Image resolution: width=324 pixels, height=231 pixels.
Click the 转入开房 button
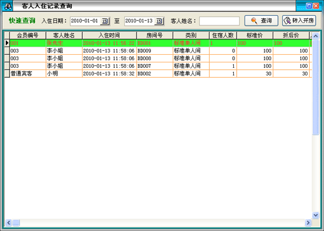coord(299,21)
